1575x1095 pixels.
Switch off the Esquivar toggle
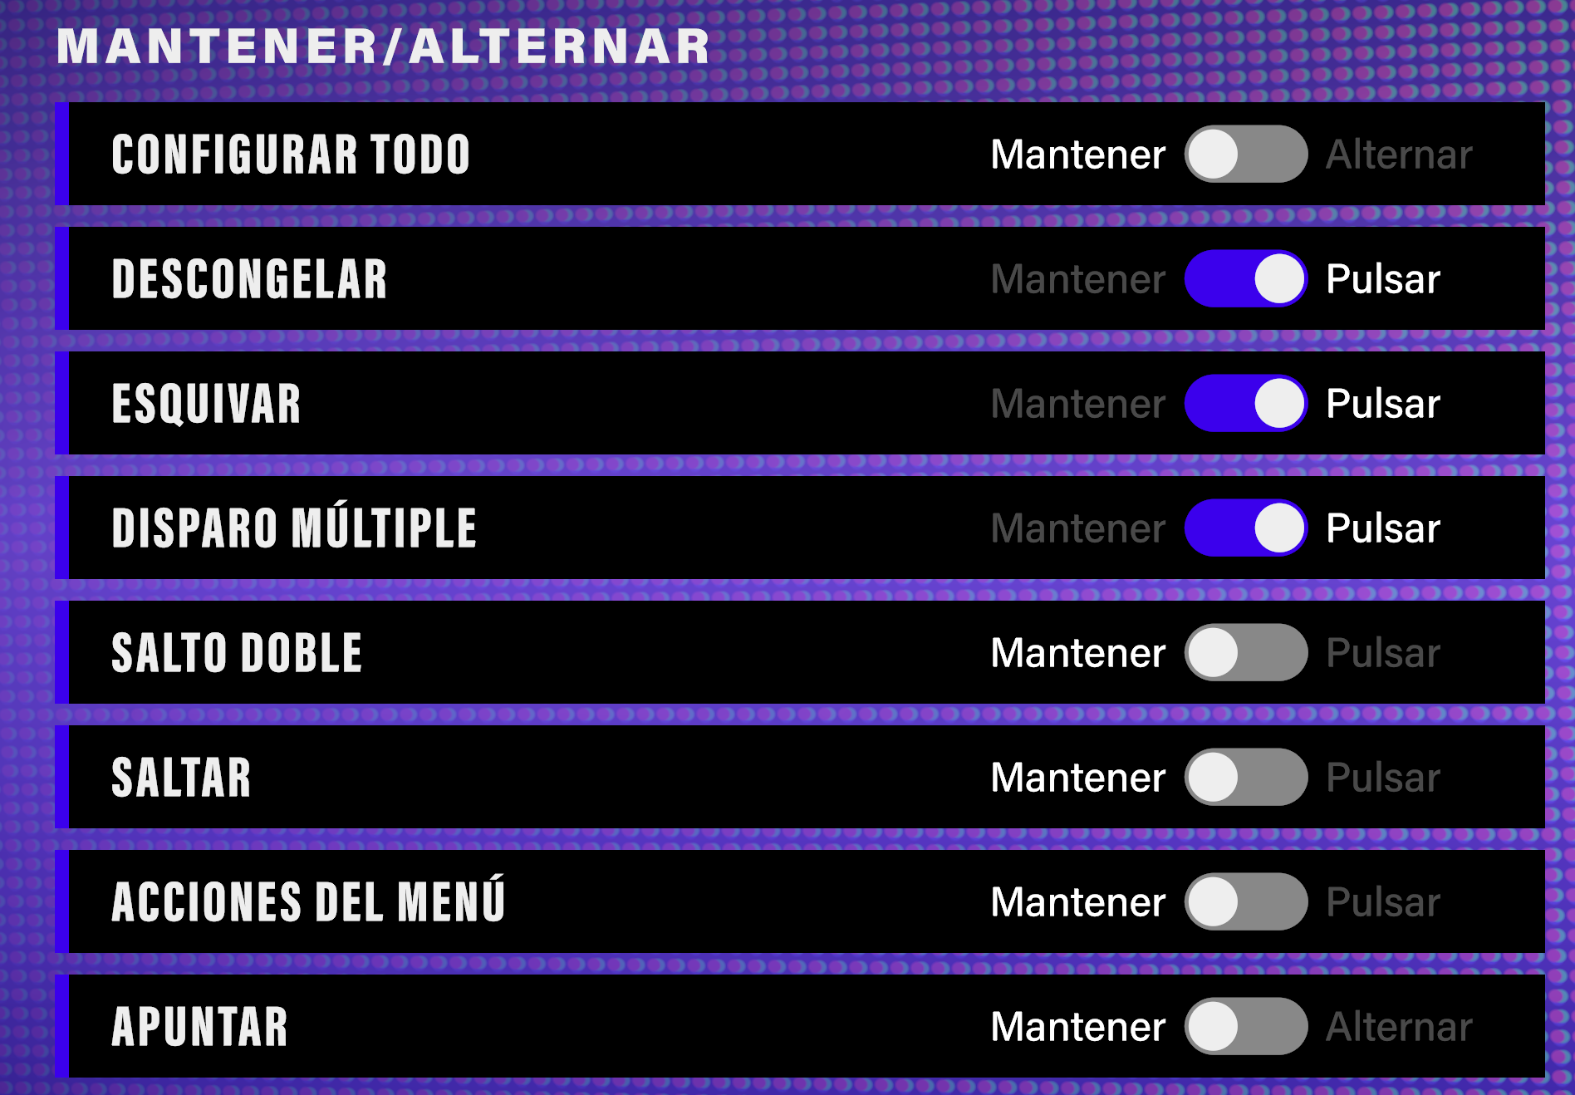pyautogui.click(x=1245, y=404)
